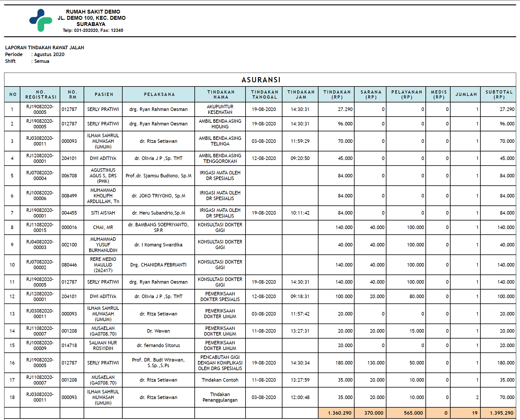The width and height of the screenshot is (520, 420).
Task: Click patient CHAI, MR
Action: tap(103, 227)
